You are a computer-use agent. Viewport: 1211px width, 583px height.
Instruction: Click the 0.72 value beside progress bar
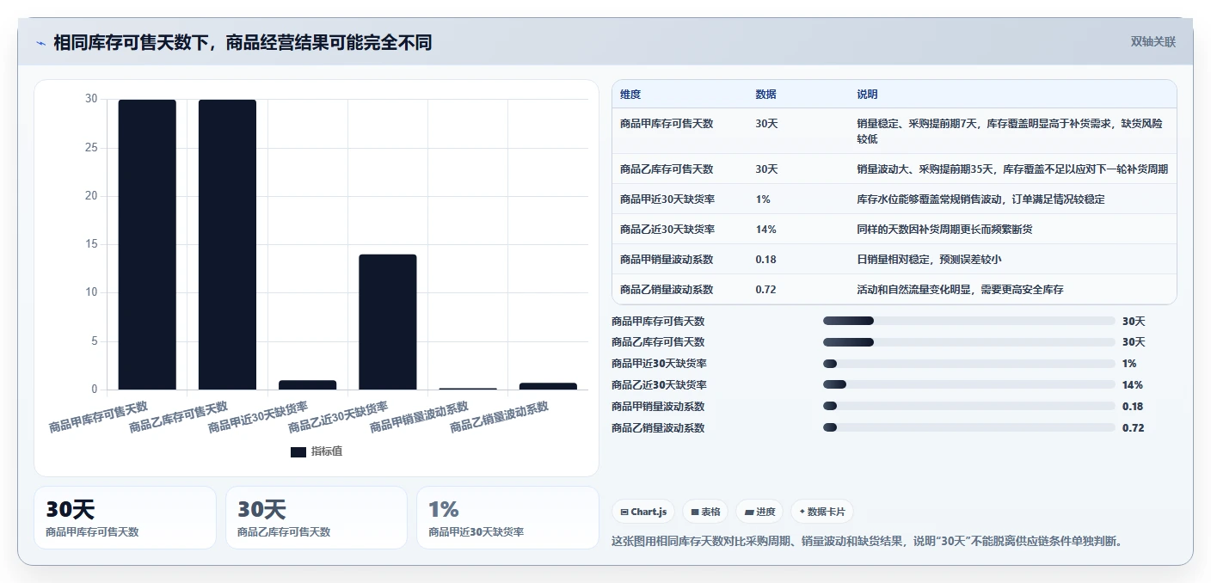point(1133,427)
